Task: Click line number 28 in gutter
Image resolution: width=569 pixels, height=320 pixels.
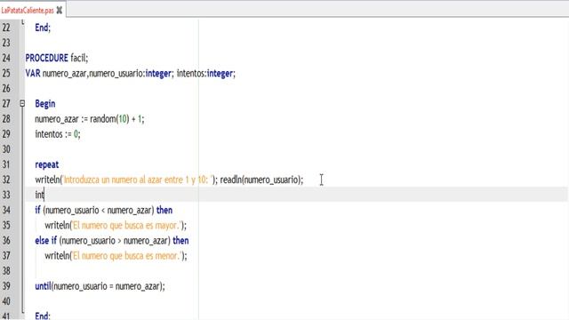Action: 6,119
